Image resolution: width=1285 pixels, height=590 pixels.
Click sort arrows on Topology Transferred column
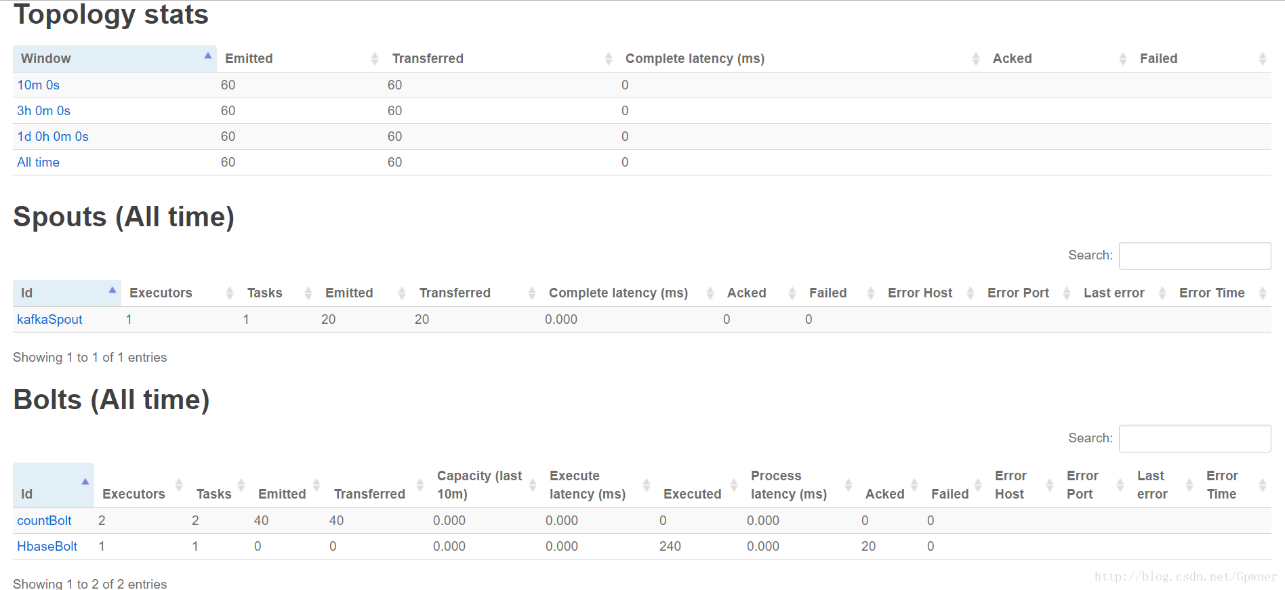[609, 59]
